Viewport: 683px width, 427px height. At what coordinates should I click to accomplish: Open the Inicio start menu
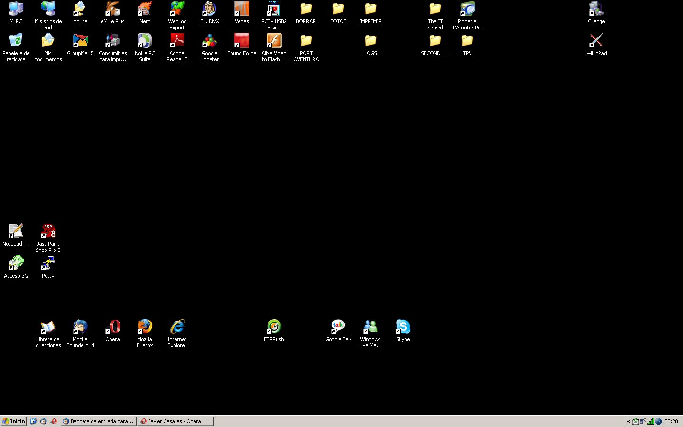tap(13, 421)
